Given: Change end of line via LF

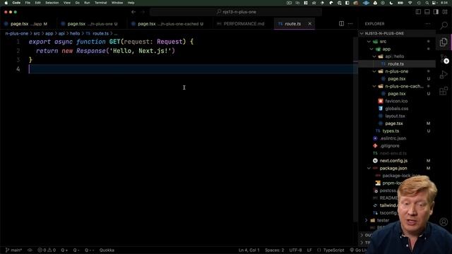Looking at the screenshot, I should [309, 250].
